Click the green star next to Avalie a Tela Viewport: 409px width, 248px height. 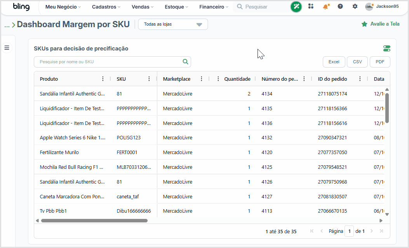pyautogui.click(x=364, y=24)
